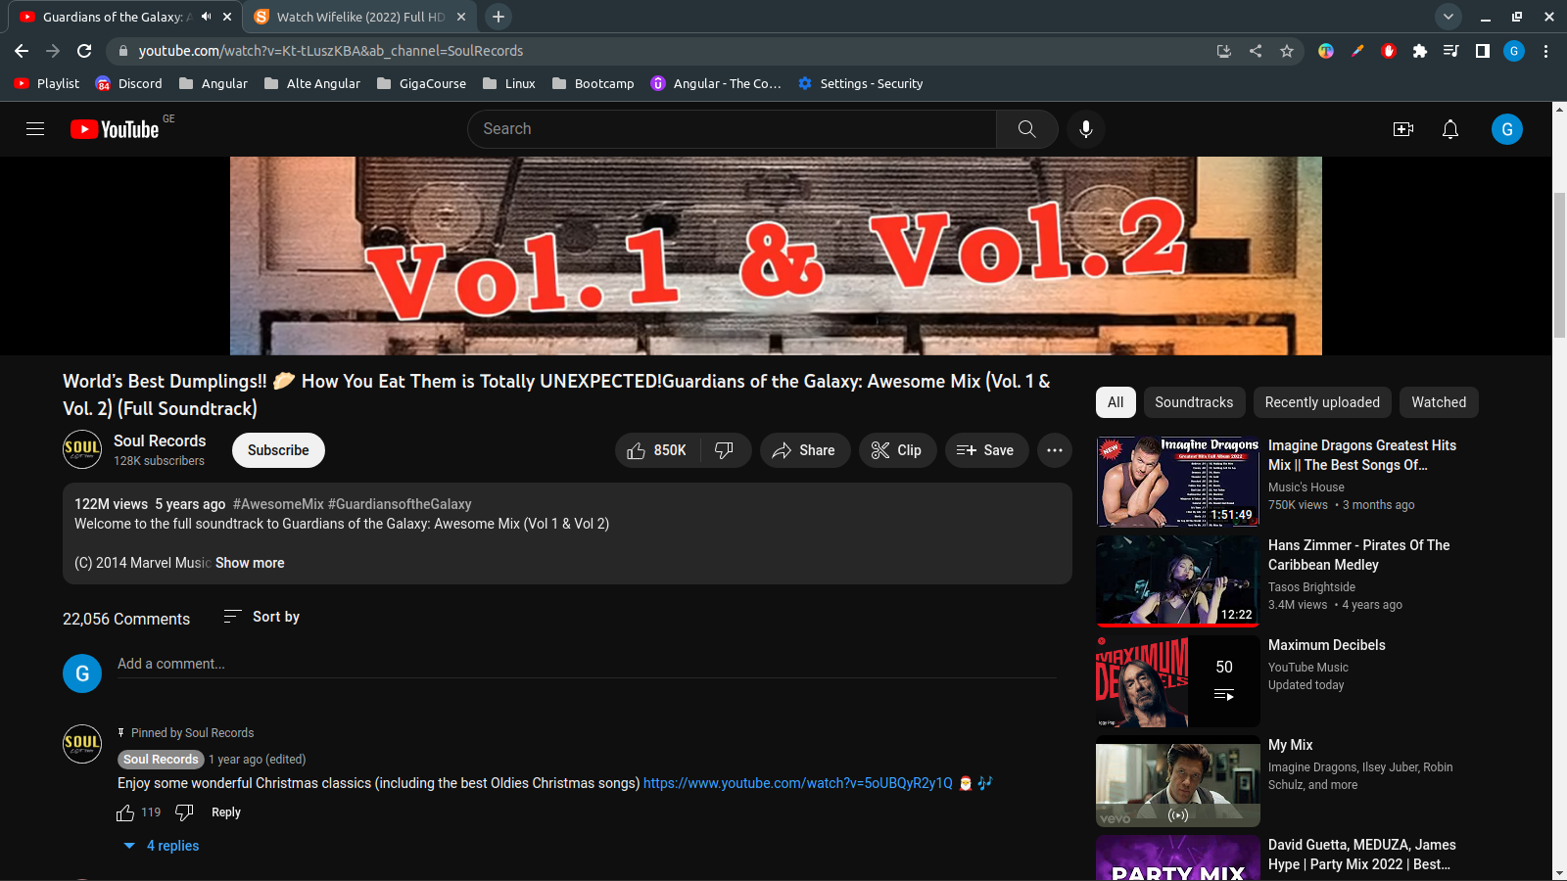Dislike the video
The height and width of the screenshot is (881, 1567).
[725, 450]
